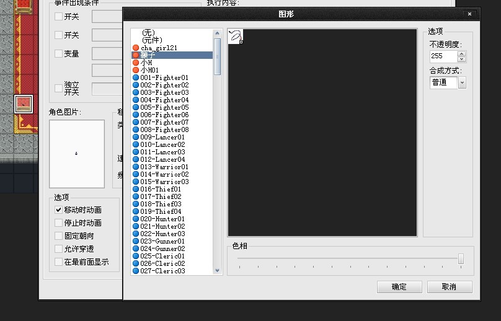
Task: Click the blue icon beside 005-Fighter05
Action: 135,107
